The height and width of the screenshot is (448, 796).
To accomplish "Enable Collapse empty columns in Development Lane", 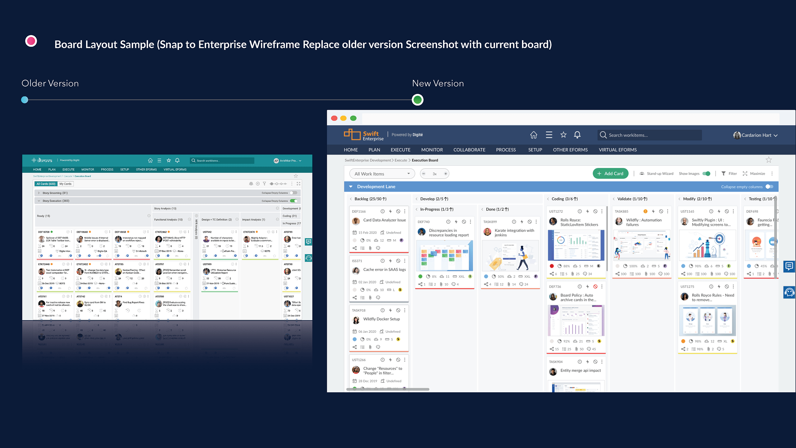I will pyautogui.click(x=770, y=187).
